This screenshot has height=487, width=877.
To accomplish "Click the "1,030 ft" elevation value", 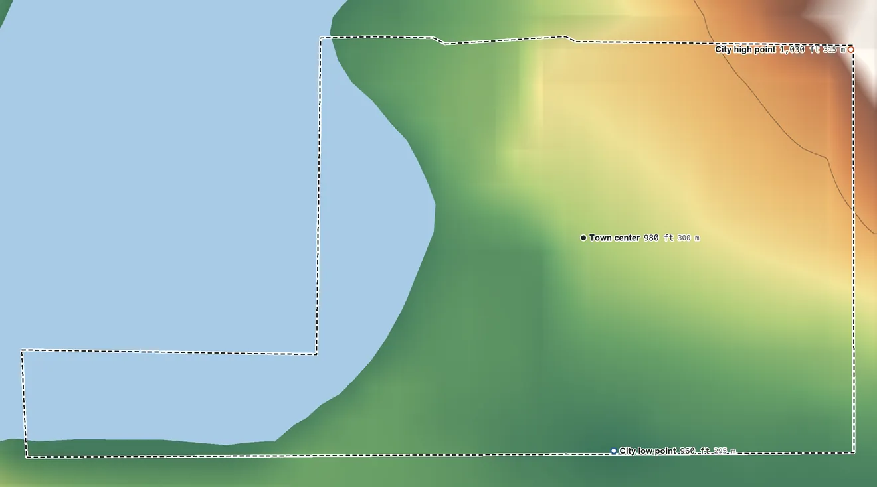I will [x=800, y=50].
